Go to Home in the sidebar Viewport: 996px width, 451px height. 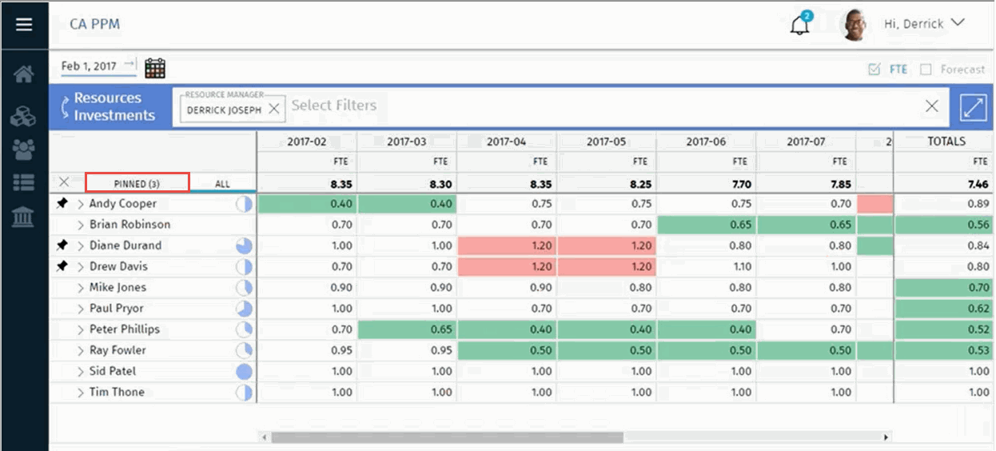tap(24, 75)
